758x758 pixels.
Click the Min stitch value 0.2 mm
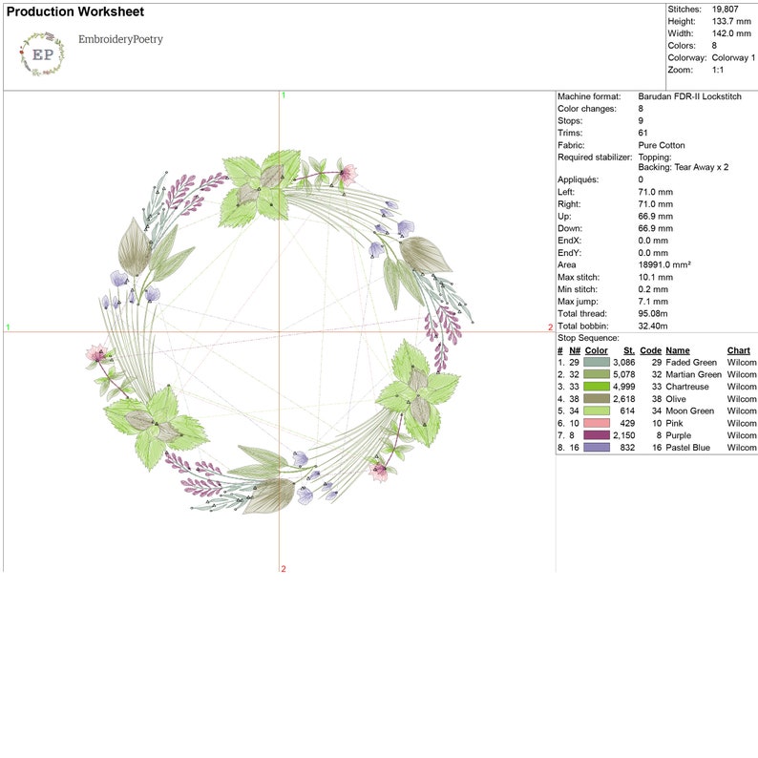tap(653, 289)
